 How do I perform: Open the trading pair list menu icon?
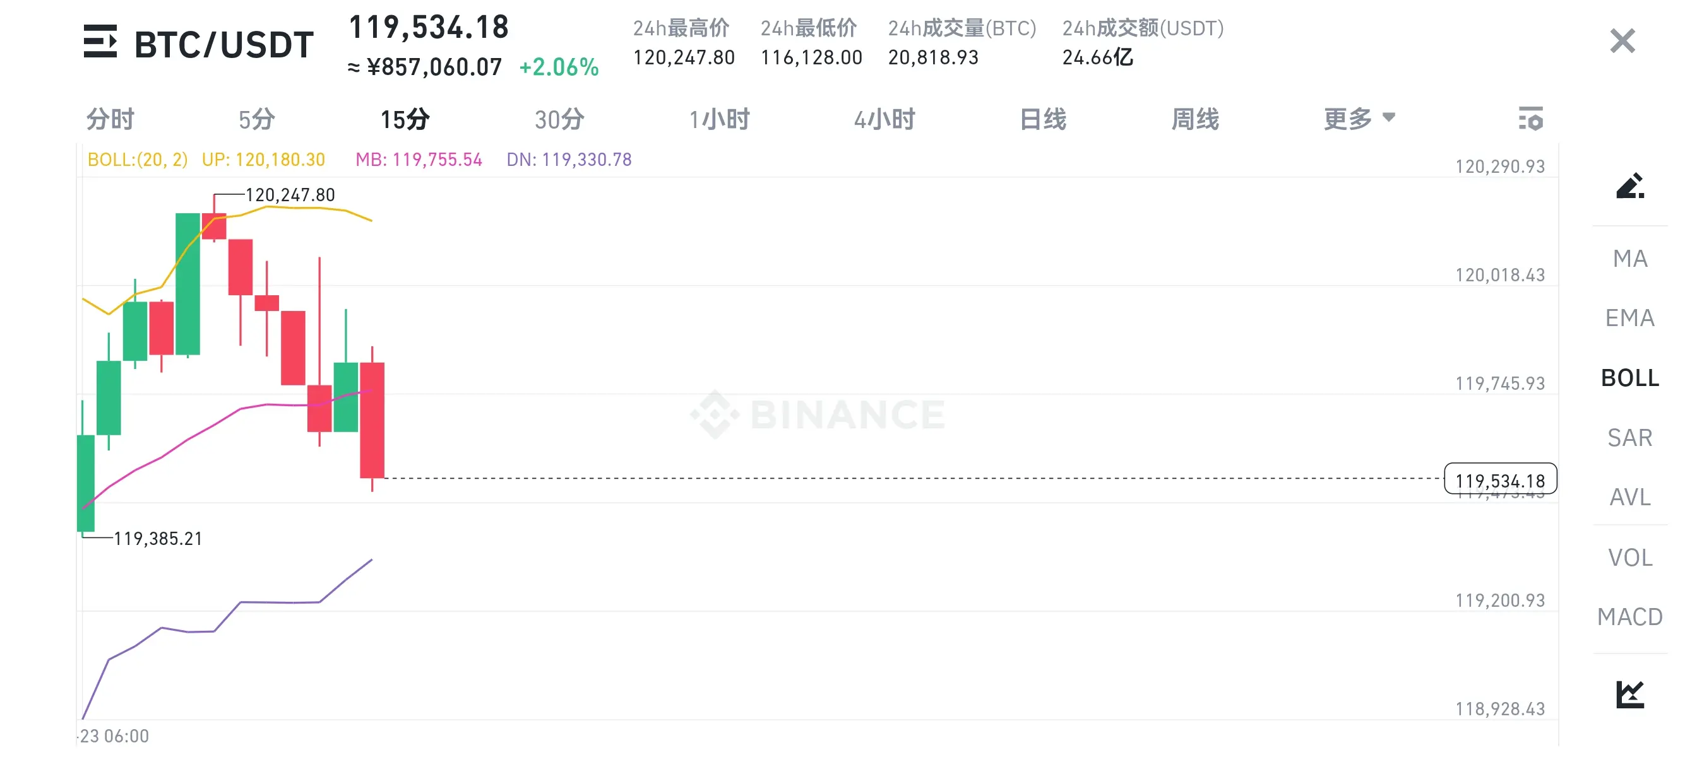(x=100, y=42)
